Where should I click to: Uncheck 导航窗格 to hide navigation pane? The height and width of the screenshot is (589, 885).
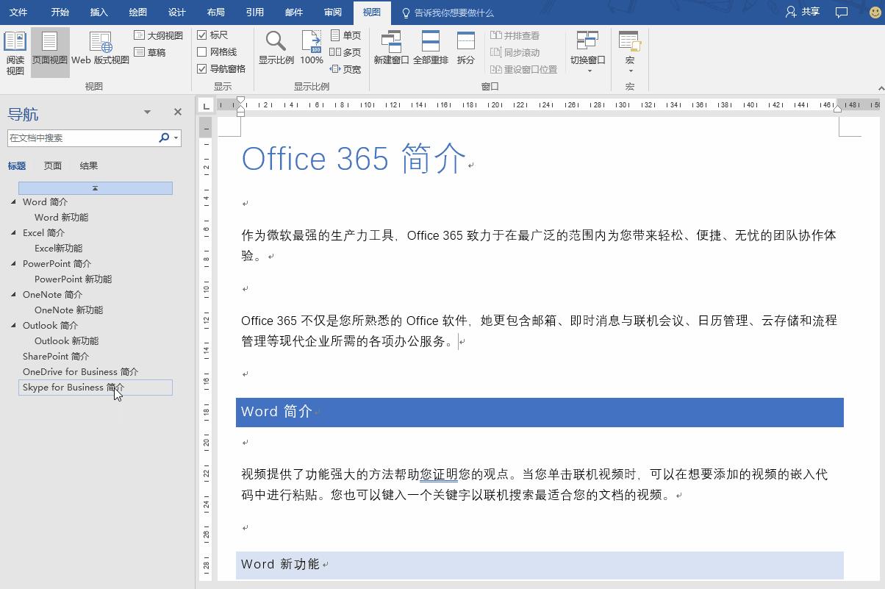(203, 68)
